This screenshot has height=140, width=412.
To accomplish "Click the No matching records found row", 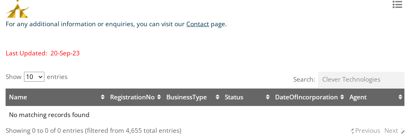I will point(205,115).
